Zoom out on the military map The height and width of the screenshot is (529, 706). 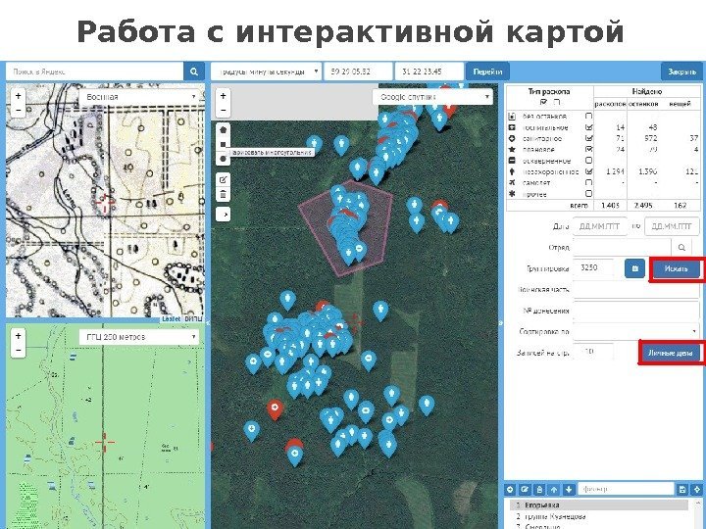click(18, 110)
